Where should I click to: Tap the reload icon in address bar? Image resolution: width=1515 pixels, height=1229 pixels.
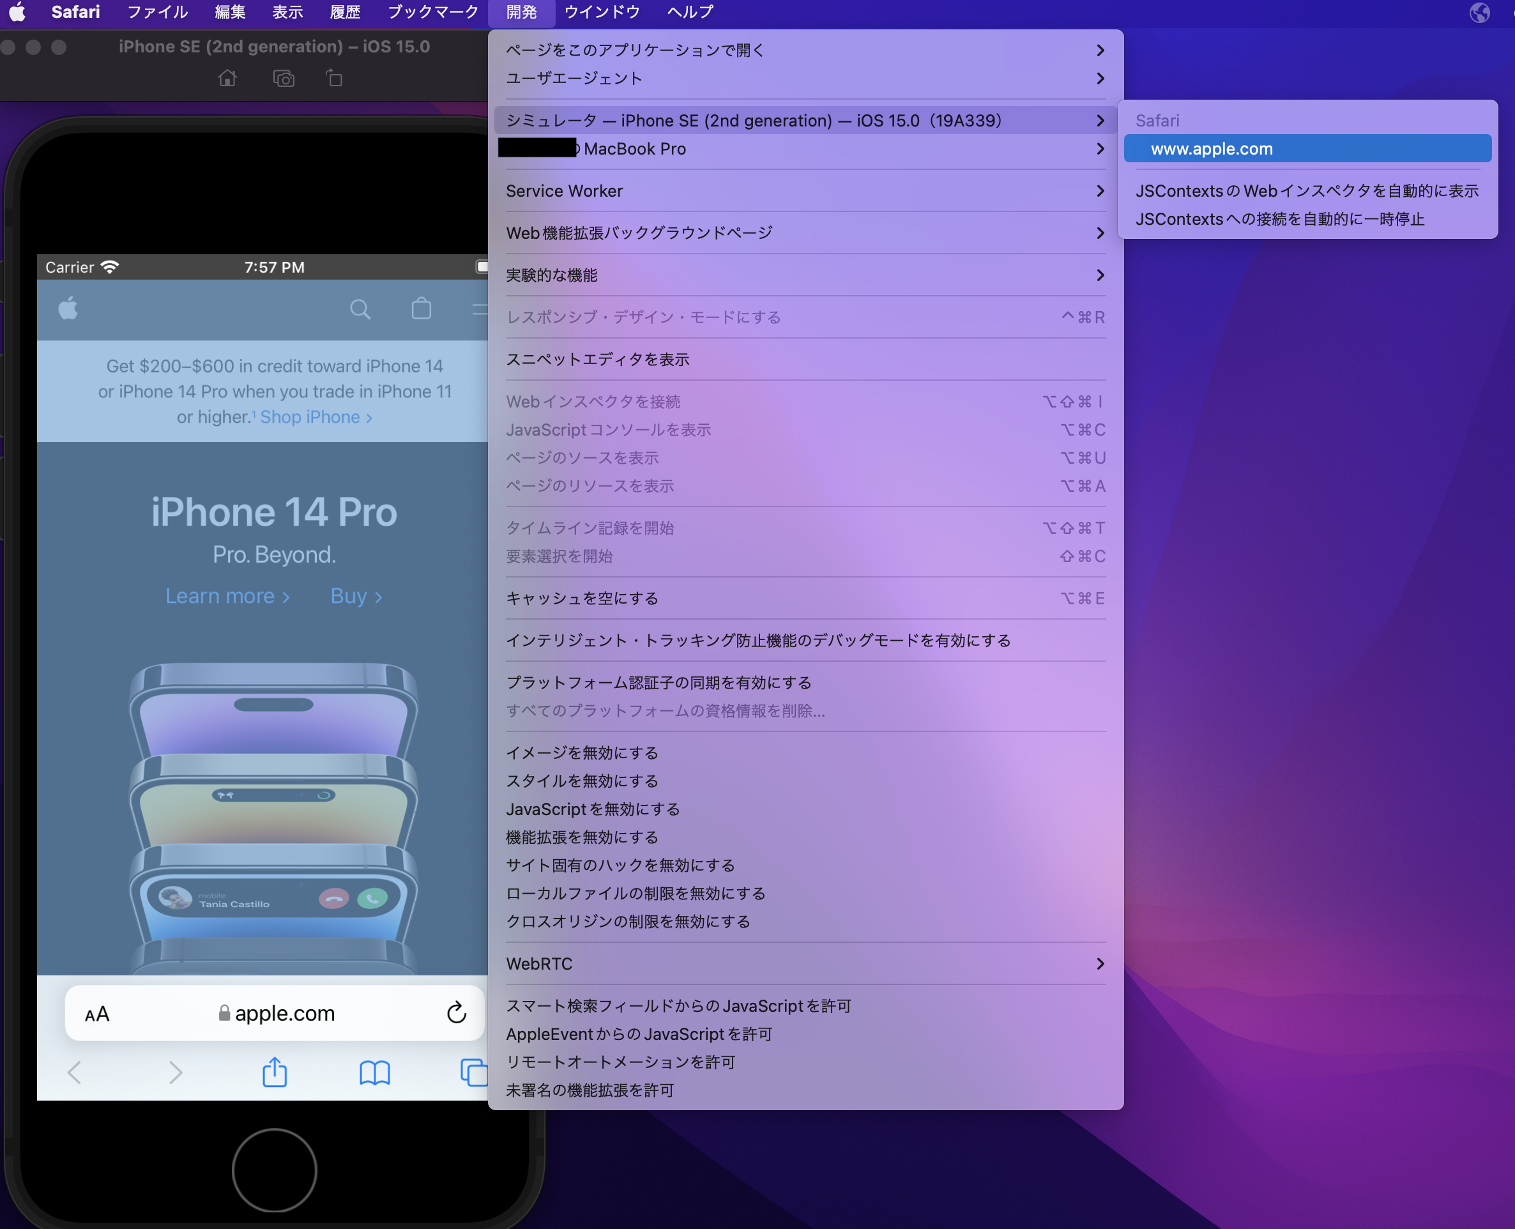457,1013
